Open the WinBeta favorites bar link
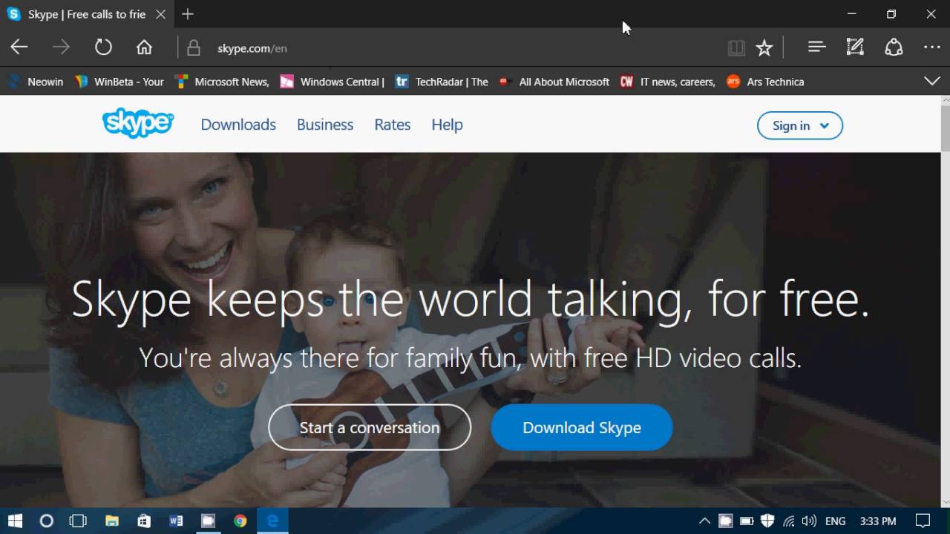The width and height of the screenshot is (950, 534). (119, 82)
